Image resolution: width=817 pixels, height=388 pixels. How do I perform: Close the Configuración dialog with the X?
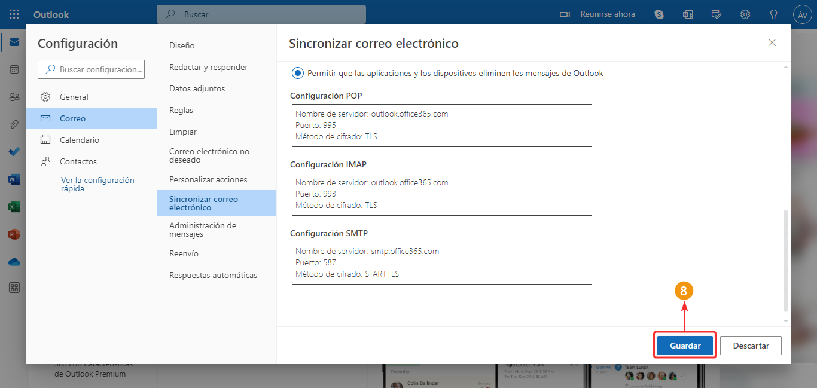(x=772, y=42)
